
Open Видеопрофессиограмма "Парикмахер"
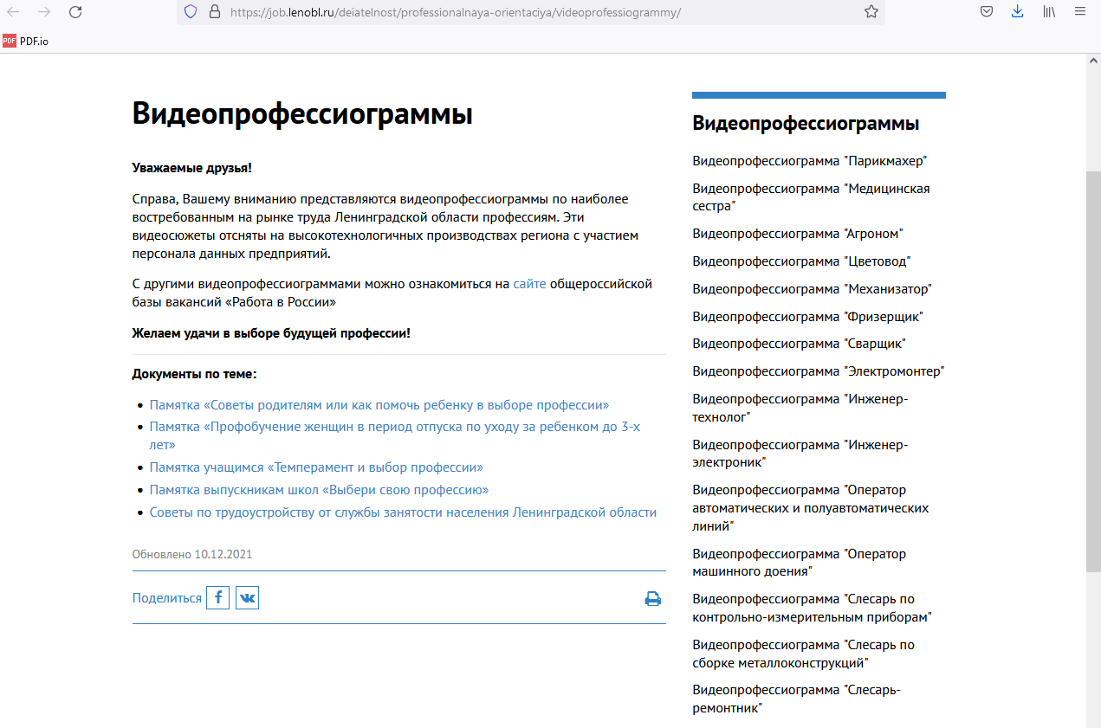(810, 161)
